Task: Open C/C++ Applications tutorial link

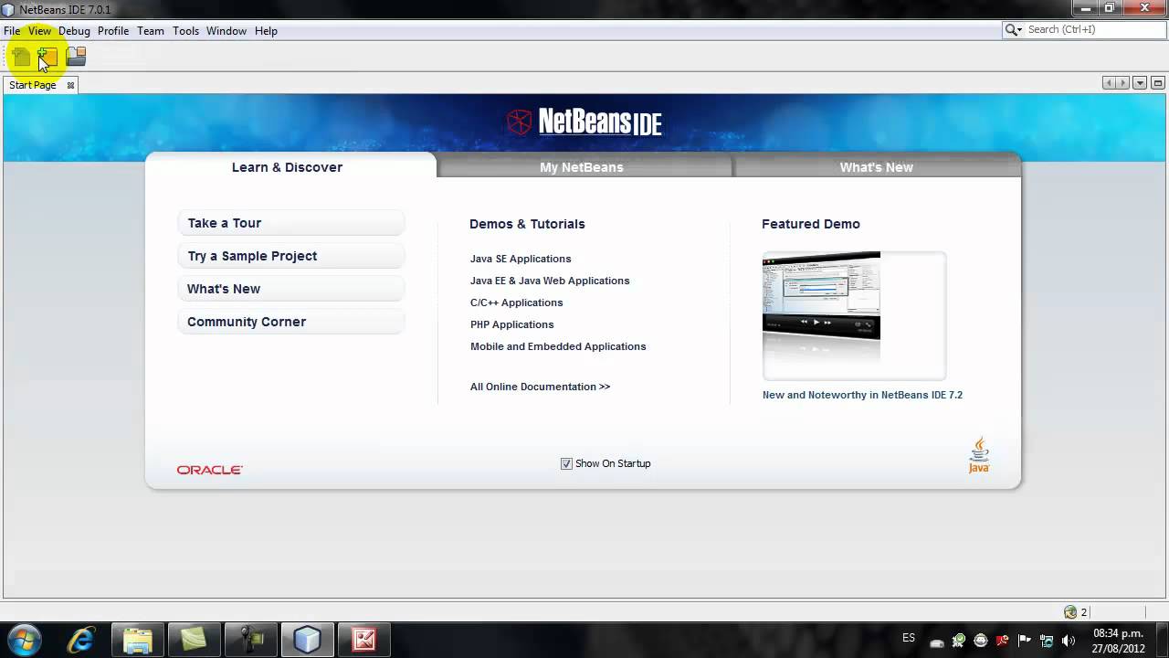Action: (516, 302)
